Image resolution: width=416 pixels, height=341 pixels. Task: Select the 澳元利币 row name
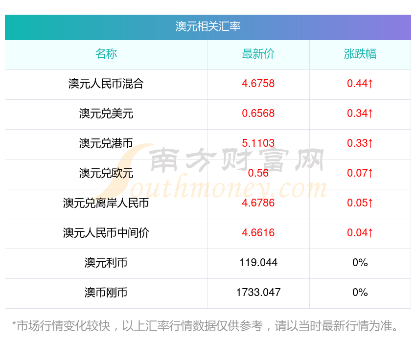pos(106,263)
